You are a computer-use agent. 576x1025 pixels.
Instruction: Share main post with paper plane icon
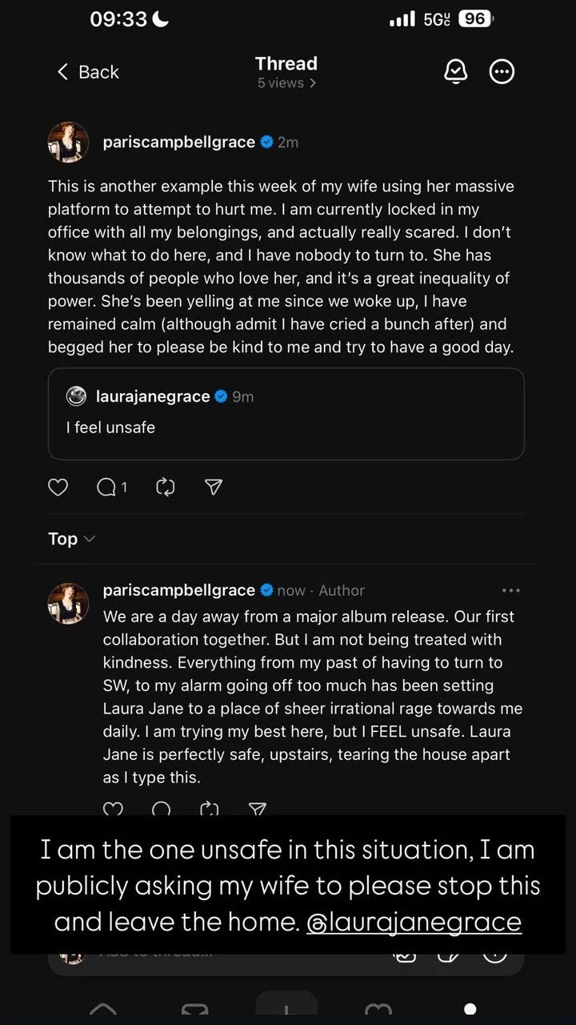click(x=214, y=487)
